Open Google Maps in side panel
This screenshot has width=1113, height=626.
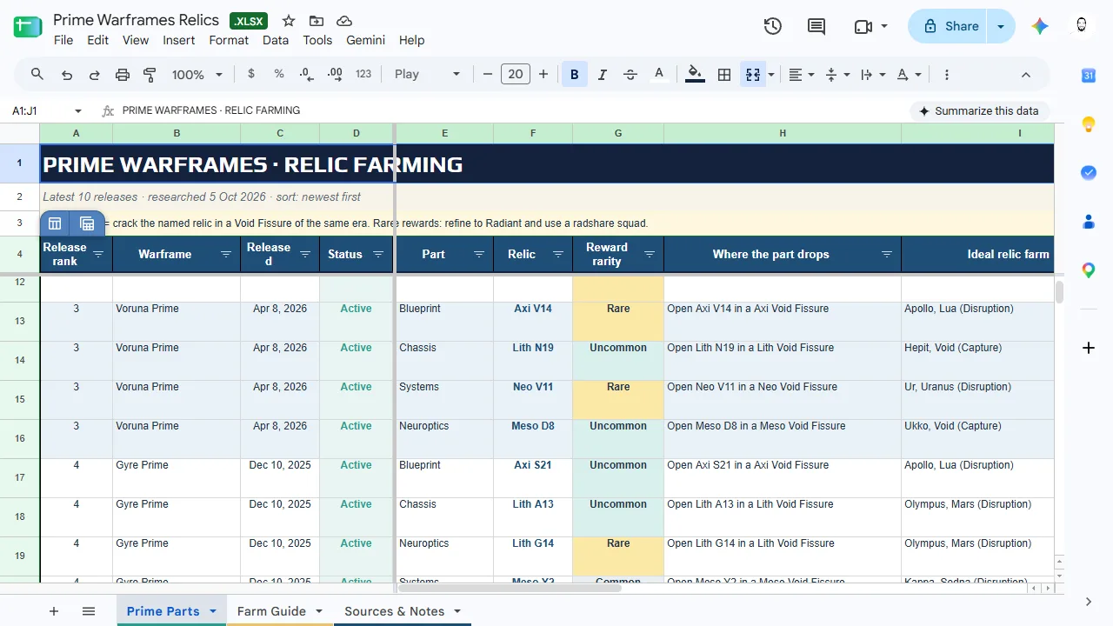(x=1089, y=270)
